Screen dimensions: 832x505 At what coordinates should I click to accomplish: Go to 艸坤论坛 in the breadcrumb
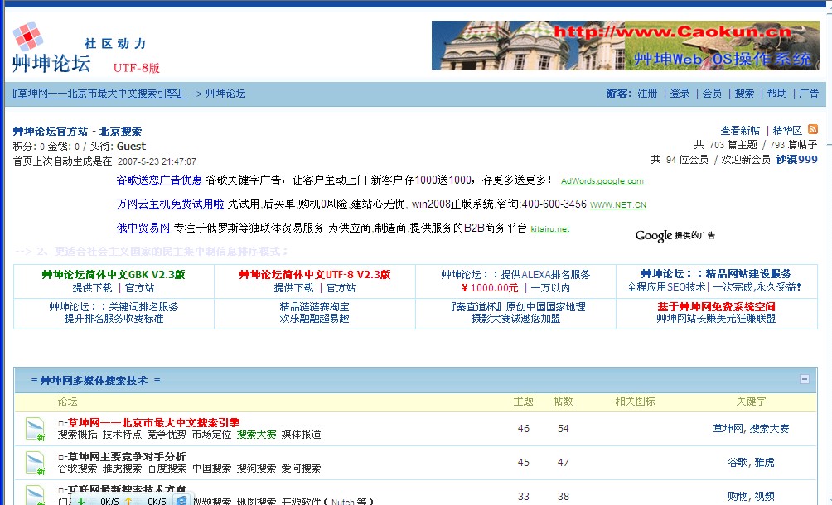click(225, 94)
